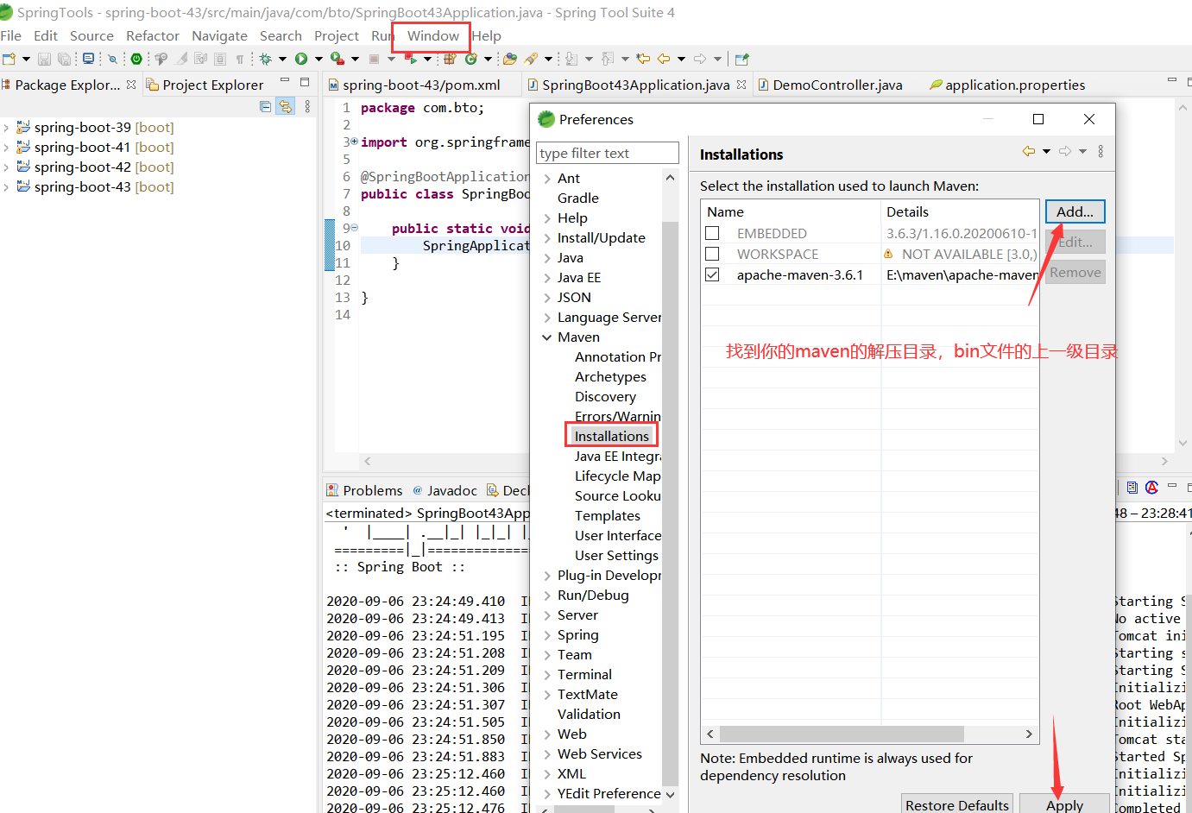The height and width of the screenshot is (813, 1192).
Task: Click Collapse All in Package Explorer
Action: tap(265, 106)
